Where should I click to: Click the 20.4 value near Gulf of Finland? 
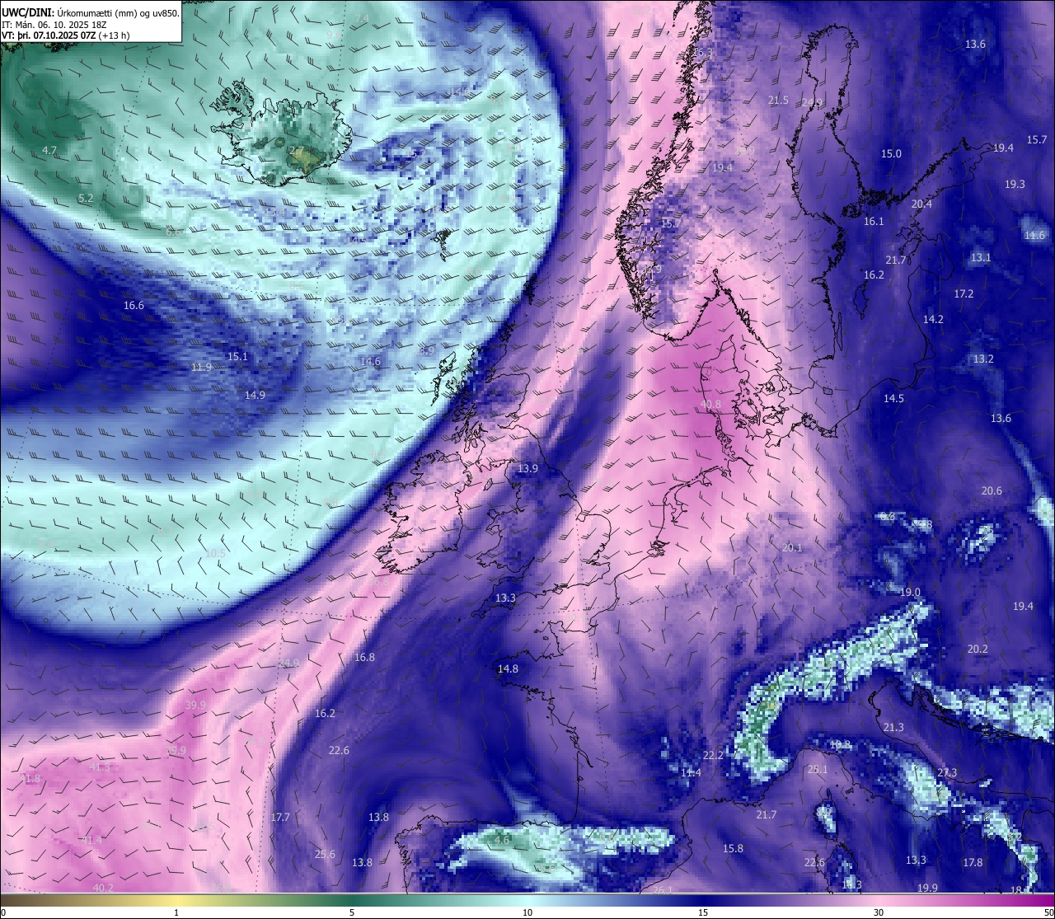coord(921,204)
